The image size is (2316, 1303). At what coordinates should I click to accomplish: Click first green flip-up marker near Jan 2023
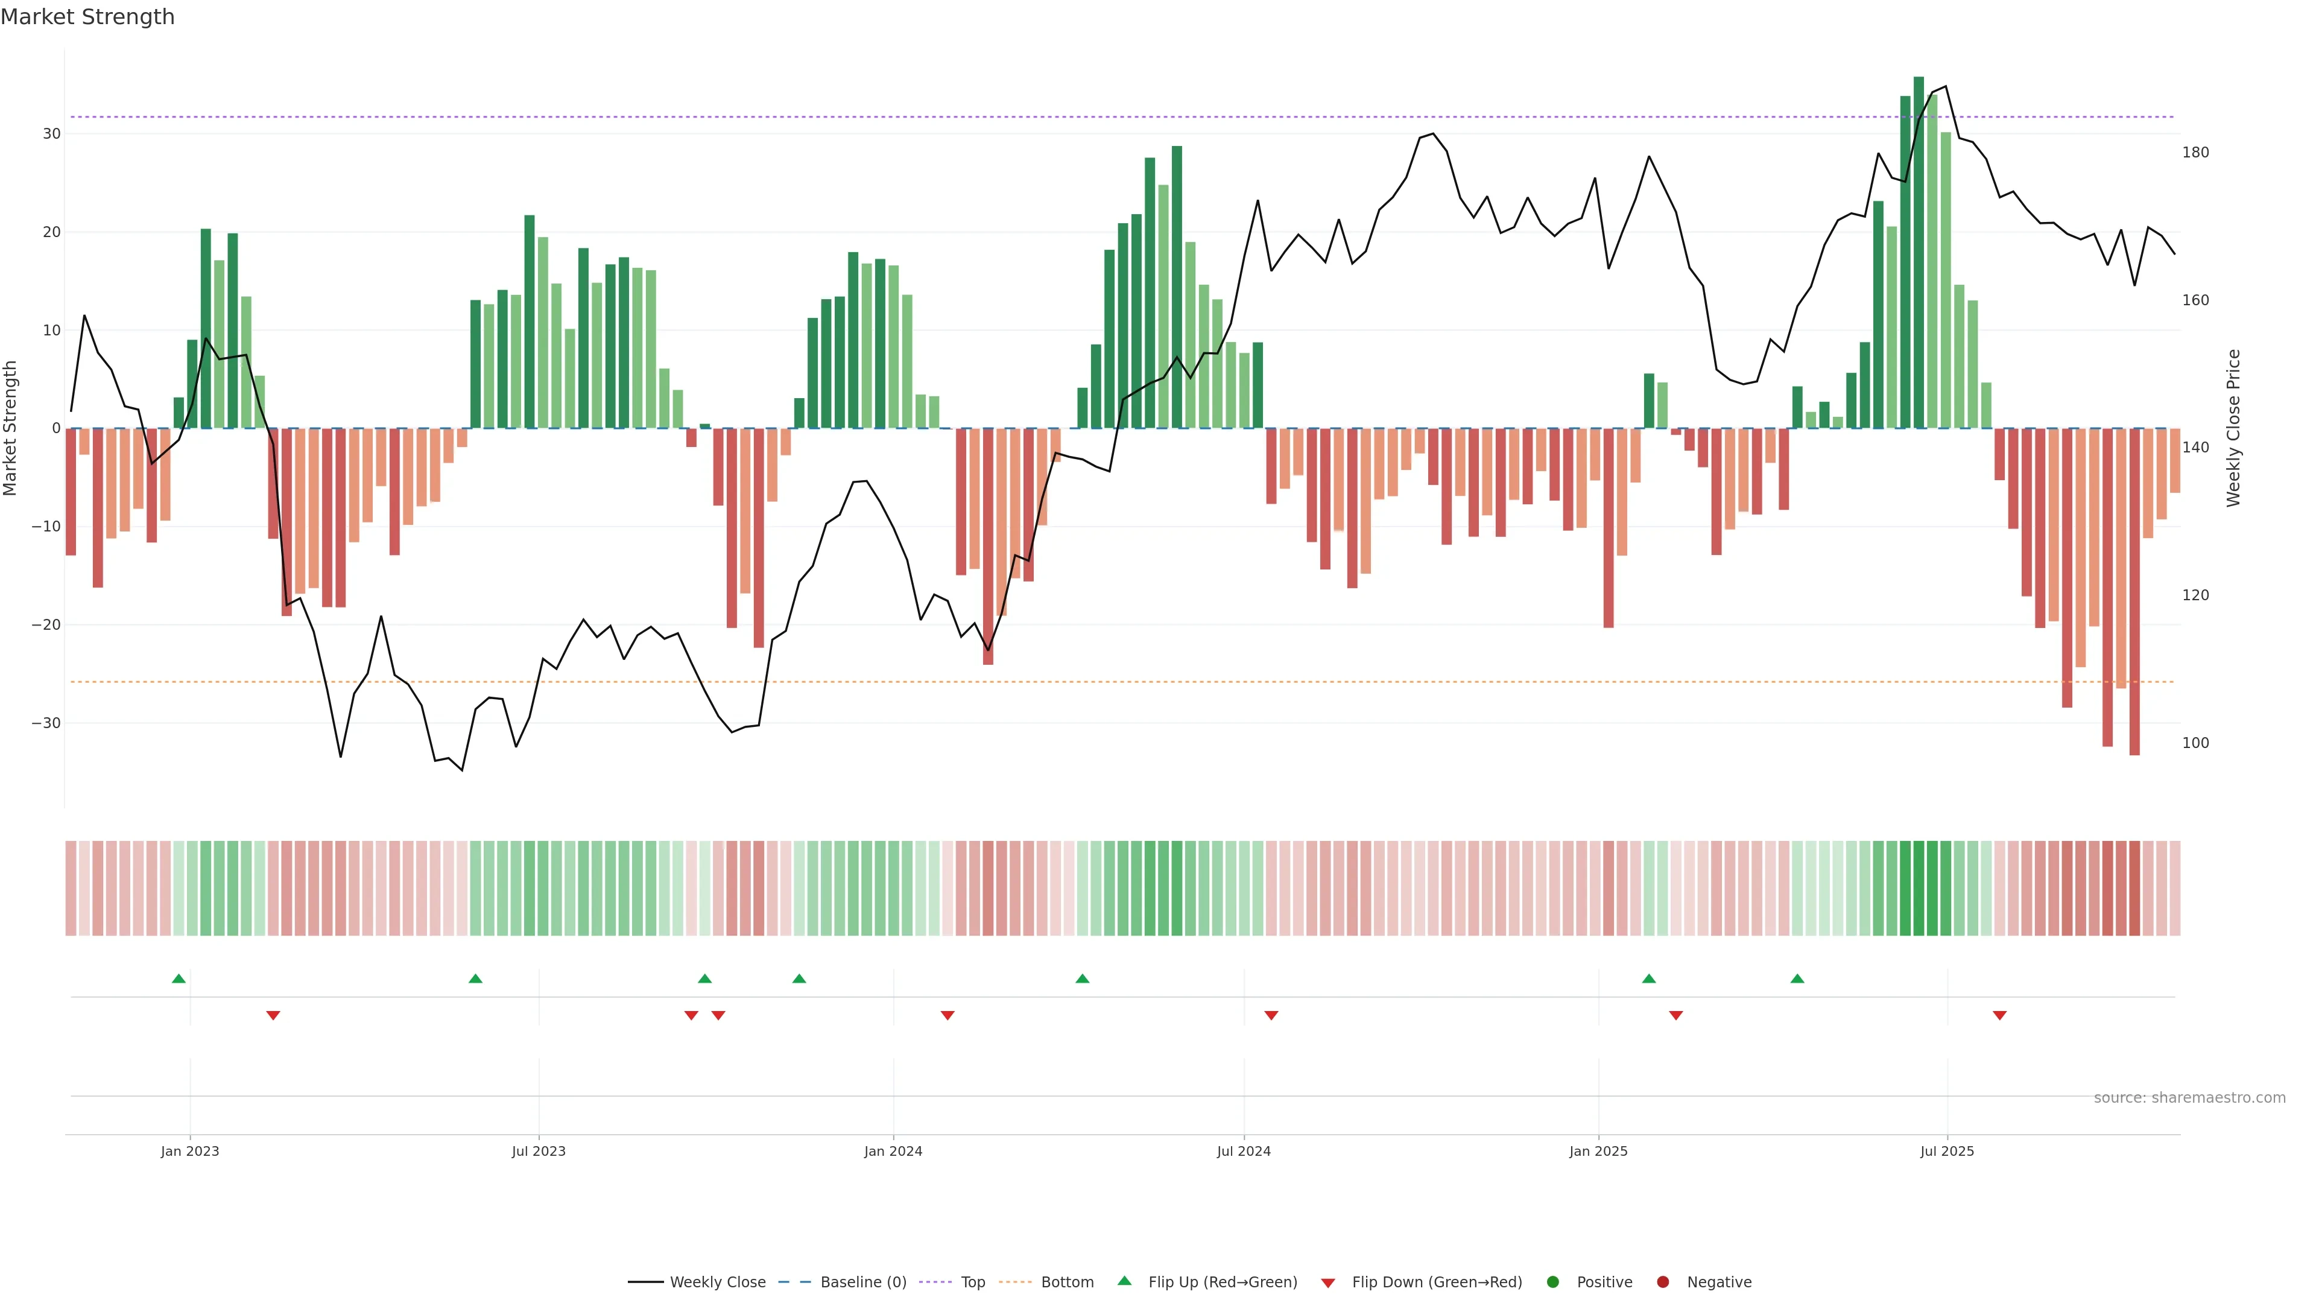tap(179, 978)
